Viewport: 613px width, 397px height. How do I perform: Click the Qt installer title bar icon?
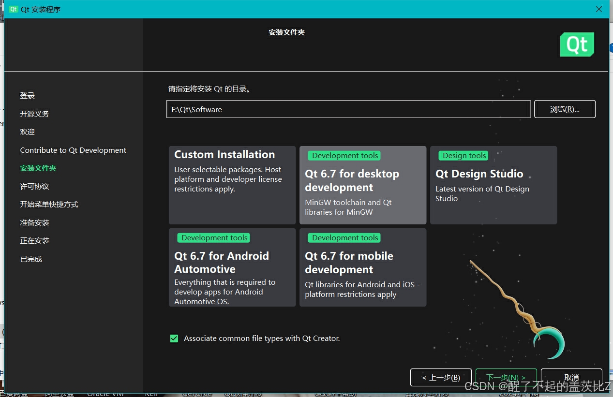pyautogui.click(x=13, y=9)
